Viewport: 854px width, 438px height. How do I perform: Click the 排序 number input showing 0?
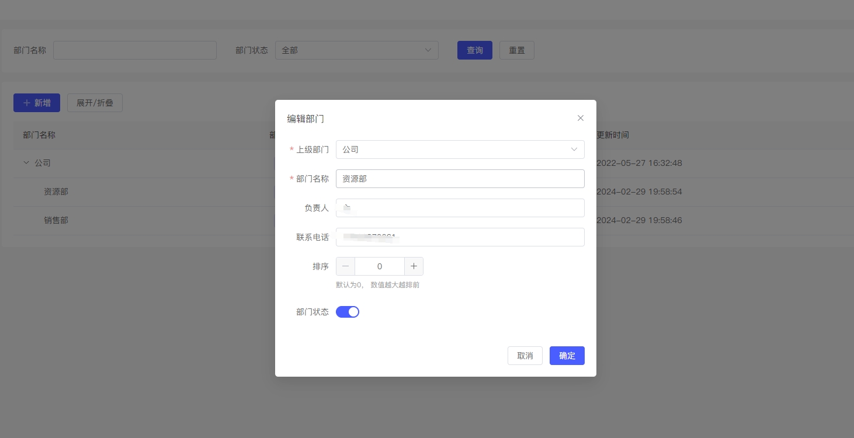380,266
